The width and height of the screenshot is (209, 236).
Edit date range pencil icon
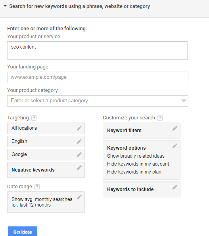point(79,197)
